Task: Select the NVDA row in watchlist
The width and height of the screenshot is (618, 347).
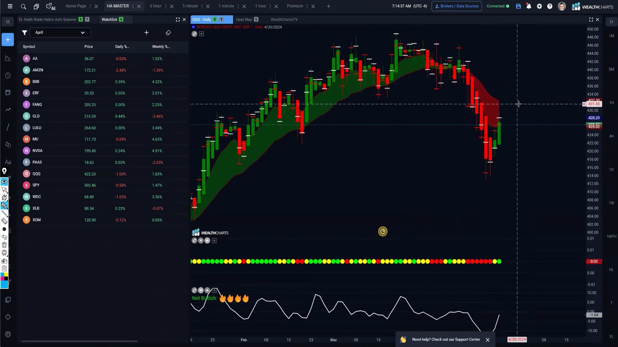Action: point(103,151)
